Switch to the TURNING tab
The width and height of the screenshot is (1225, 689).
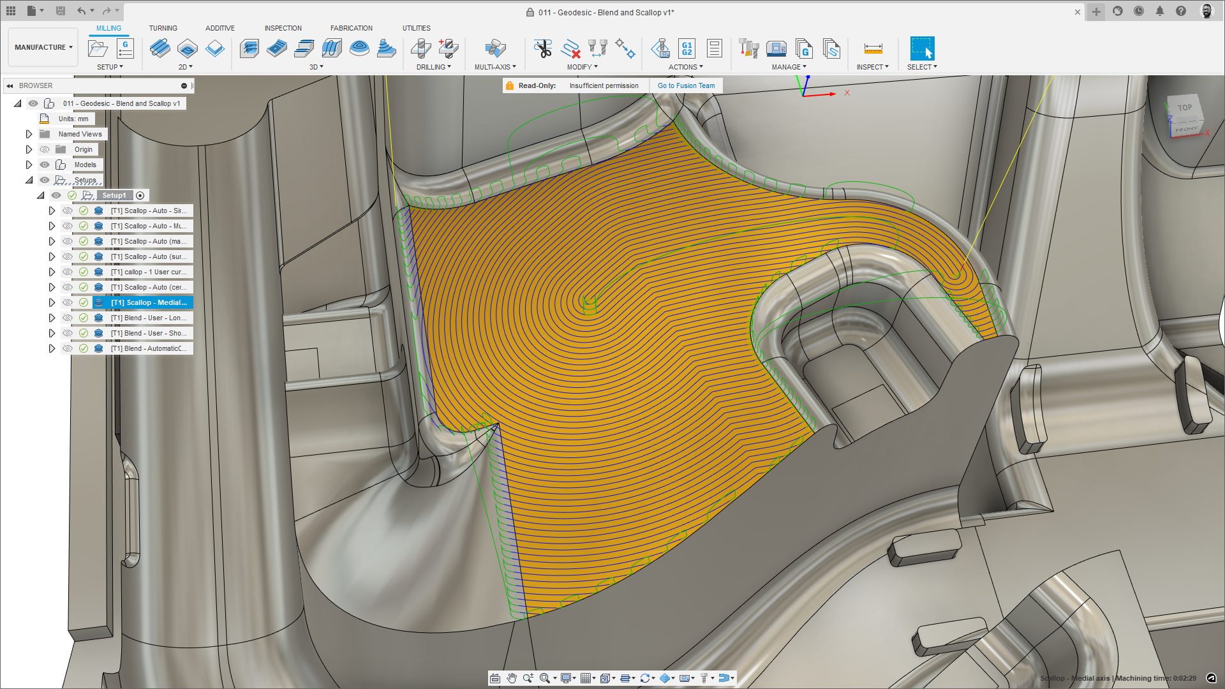coord(163,28)
